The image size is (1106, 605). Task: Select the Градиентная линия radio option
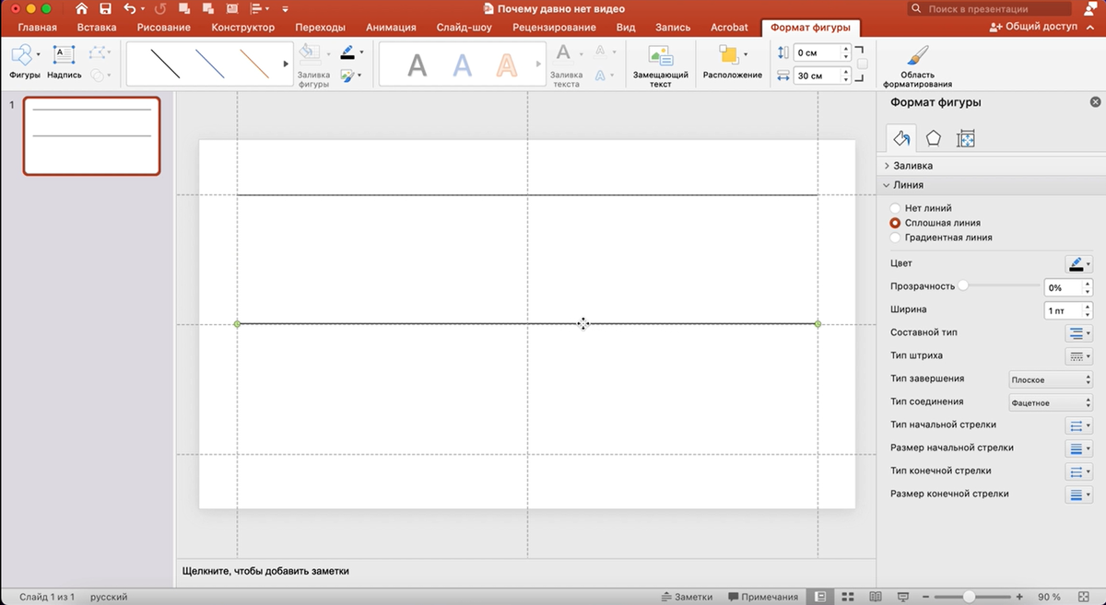(x=895, y=238)
